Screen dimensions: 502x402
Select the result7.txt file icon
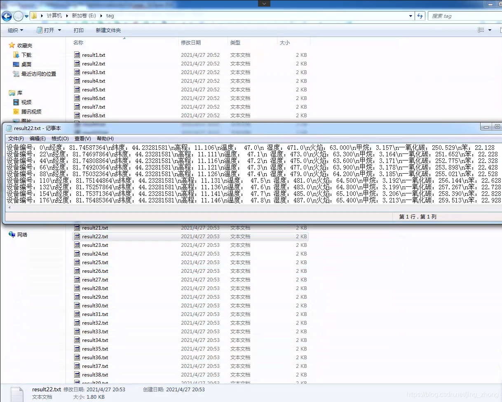pyautogui.click(x=77, y=107)
